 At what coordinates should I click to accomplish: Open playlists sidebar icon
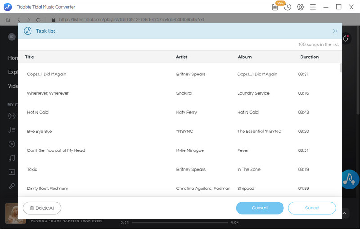(x=12, y=130)
